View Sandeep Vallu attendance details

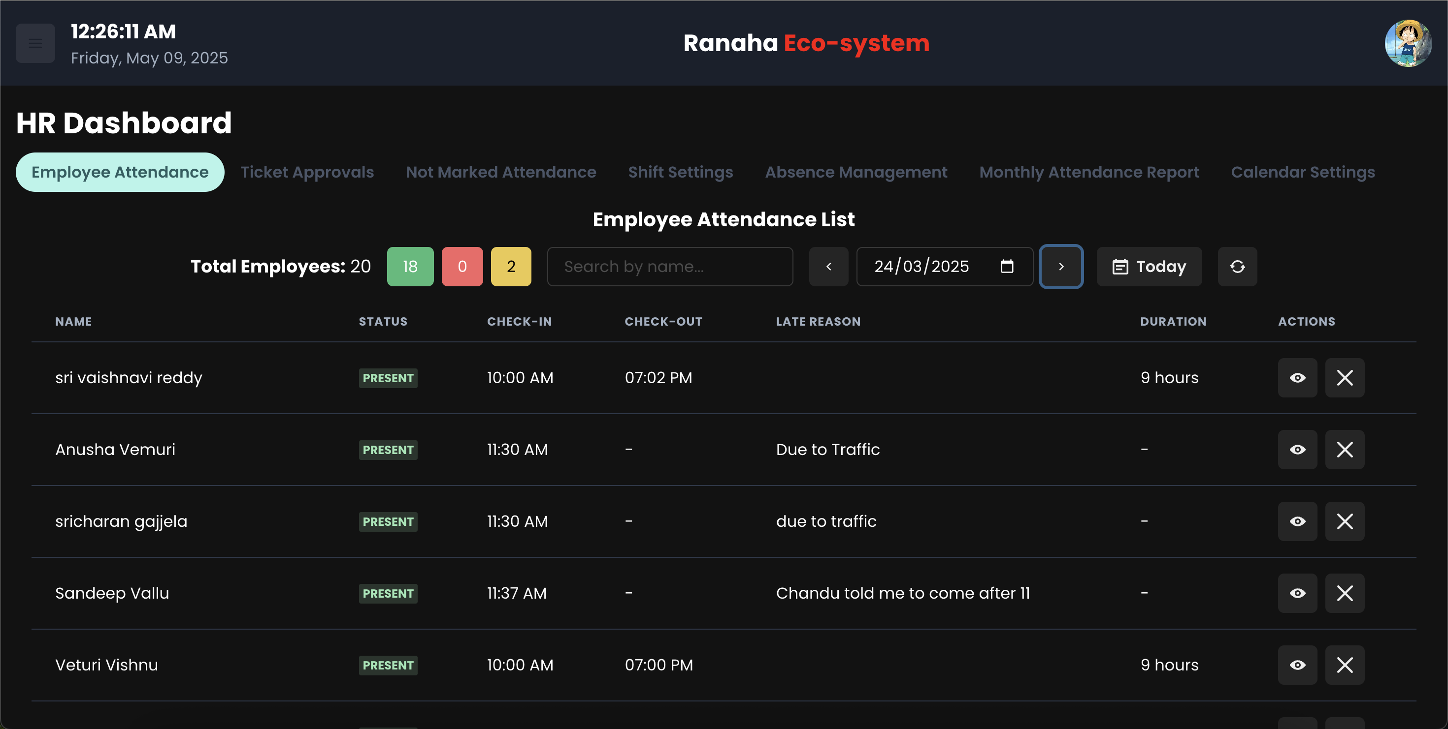tap(1297, 593)
